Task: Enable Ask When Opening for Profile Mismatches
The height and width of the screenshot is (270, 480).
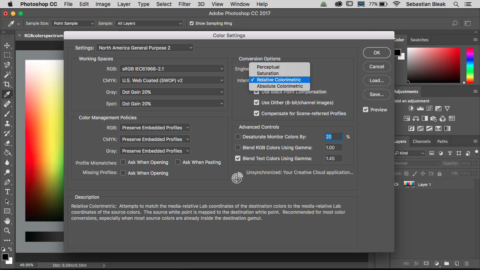Action: click(x=123, y=162)
